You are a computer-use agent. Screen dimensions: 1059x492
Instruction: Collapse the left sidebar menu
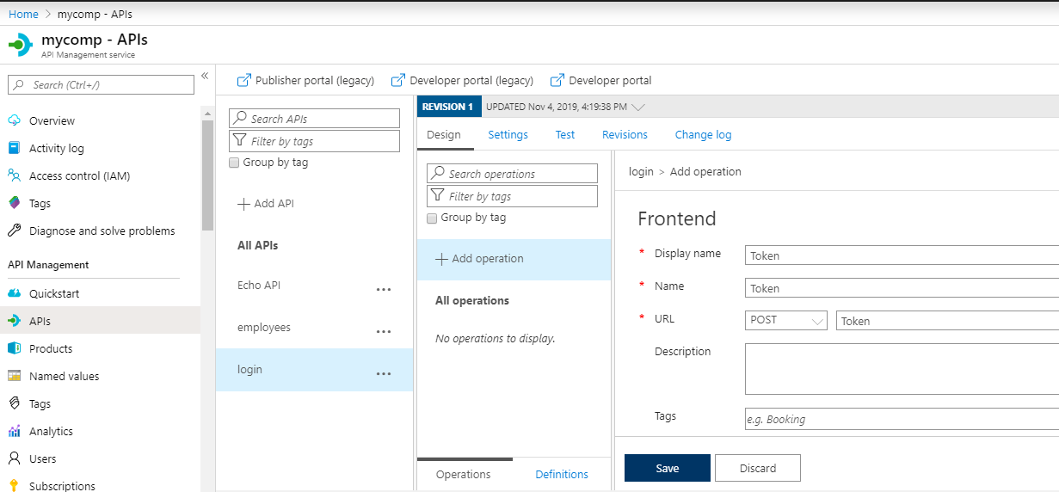click(205, 77)
